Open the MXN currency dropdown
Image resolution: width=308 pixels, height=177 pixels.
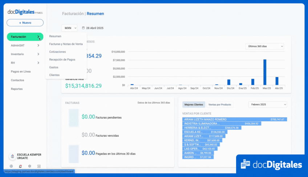[69, 28]
